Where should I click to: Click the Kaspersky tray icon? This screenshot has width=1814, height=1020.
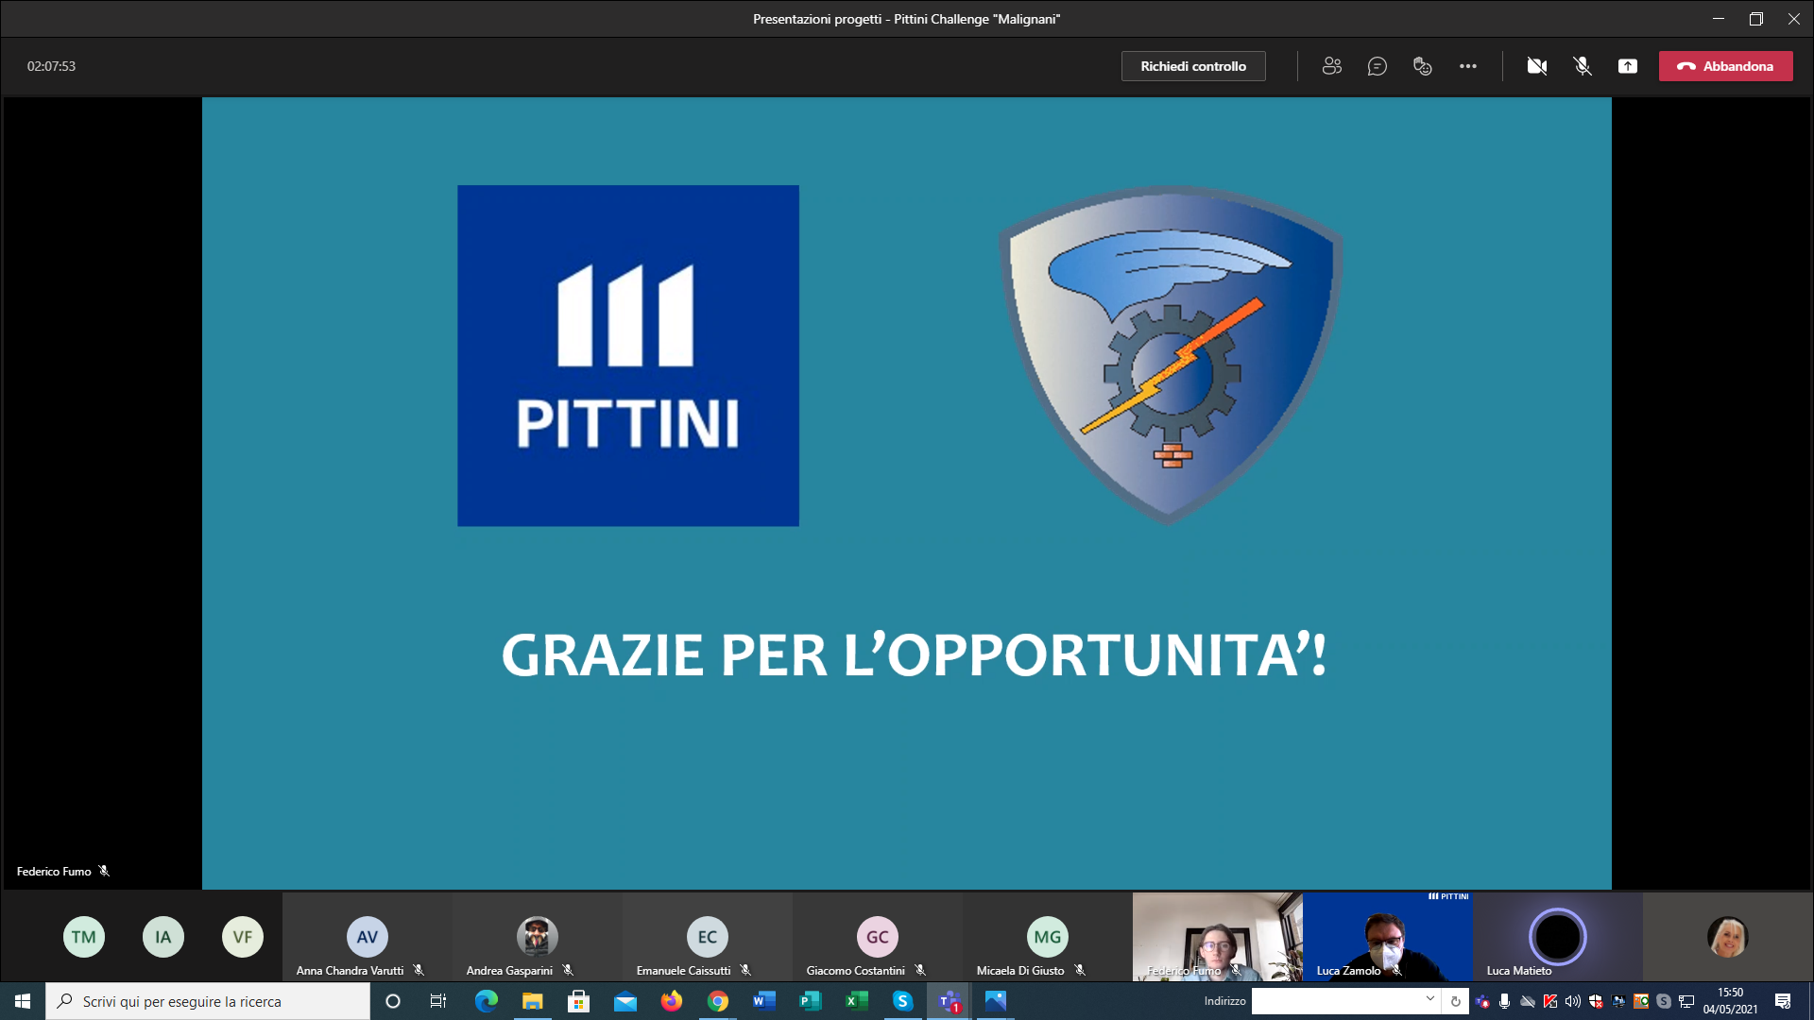tap(1550, 1001)
